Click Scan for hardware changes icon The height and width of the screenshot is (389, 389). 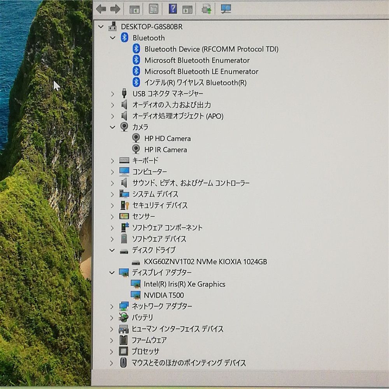(226, 9)
